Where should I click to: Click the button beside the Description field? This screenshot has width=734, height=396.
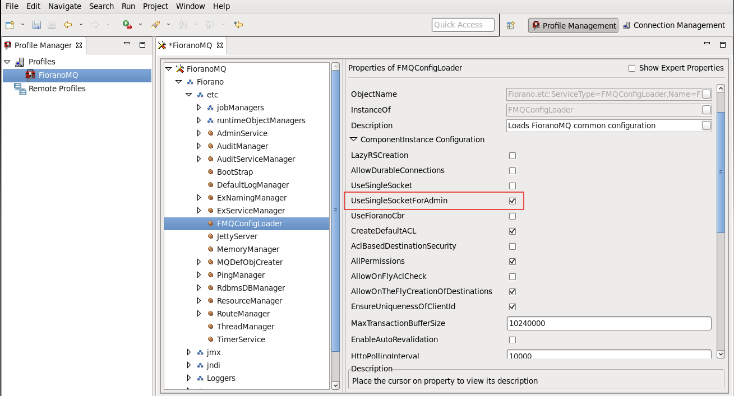[707, 125]
